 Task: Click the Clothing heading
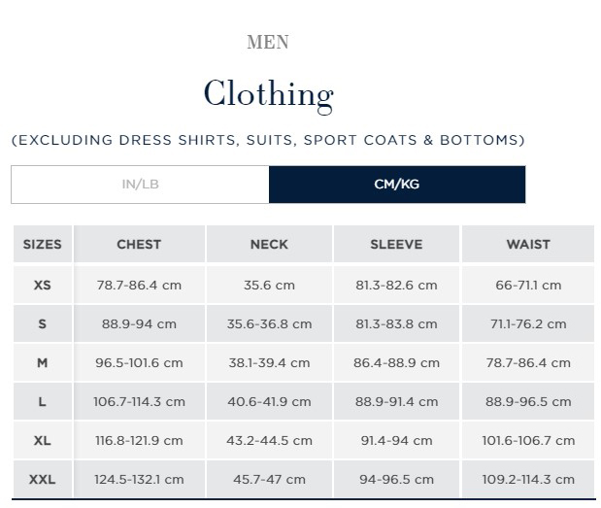(268, 93)
